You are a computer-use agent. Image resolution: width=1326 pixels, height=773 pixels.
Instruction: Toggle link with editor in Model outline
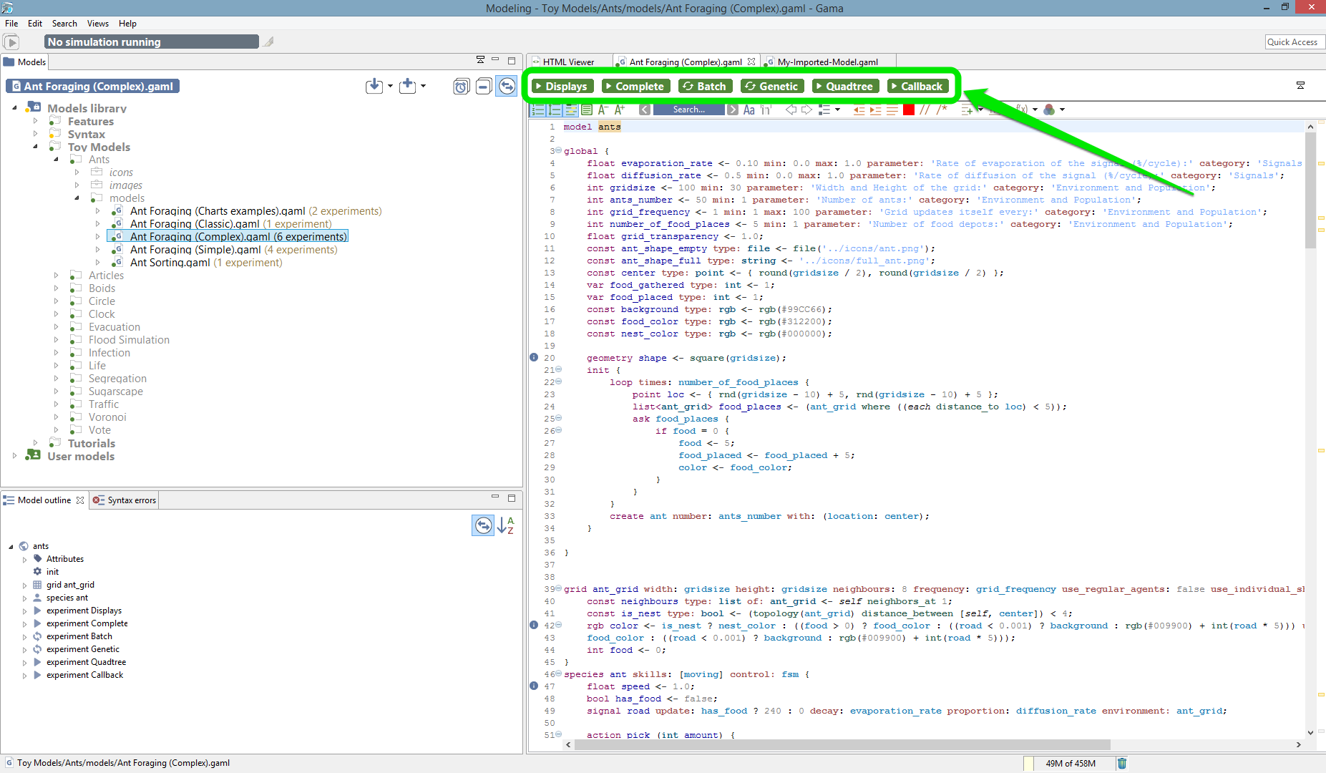click(x=484, y=525)
